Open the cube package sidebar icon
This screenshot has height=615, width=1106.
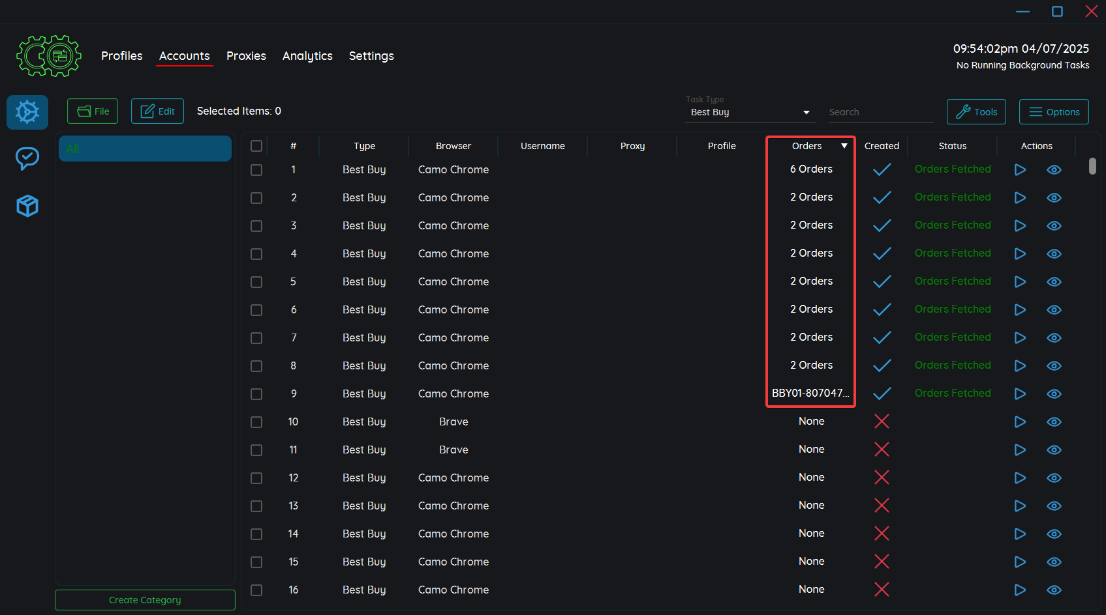pyautogui.click(x=27, y=206)
